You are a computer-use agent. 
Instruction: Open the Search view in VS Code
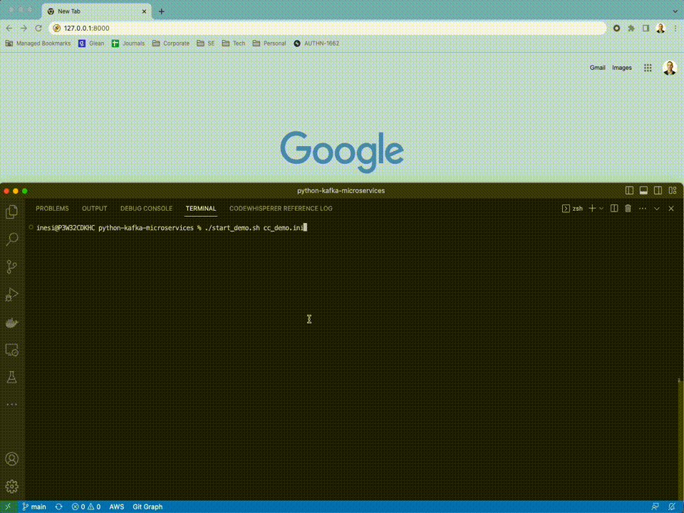tap(12, 239)
